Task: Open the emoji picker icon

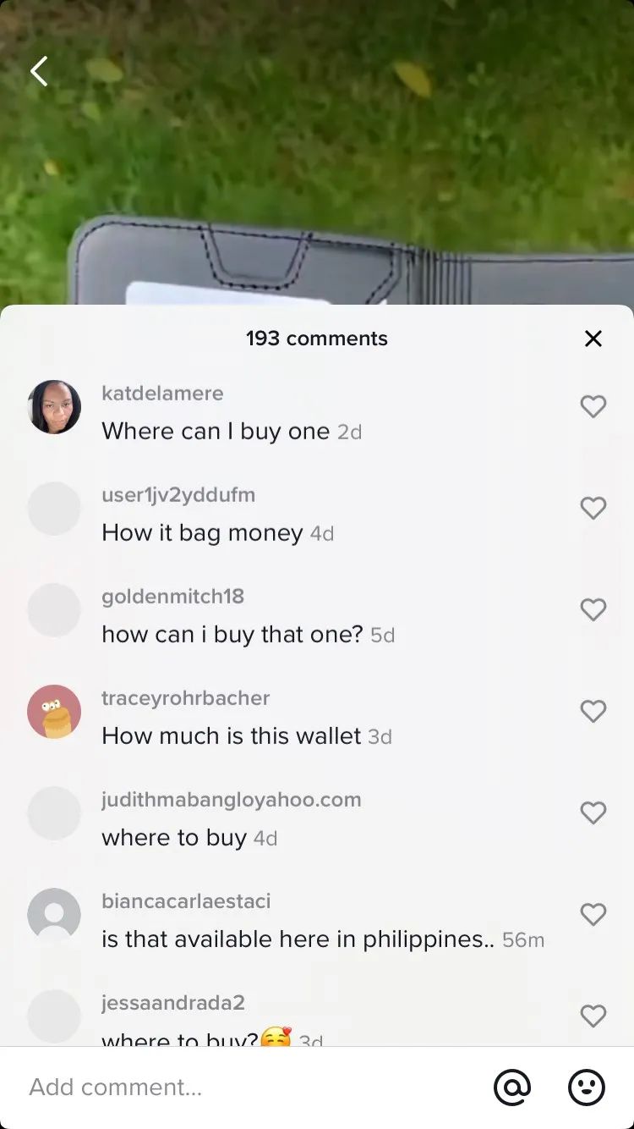Action: click(587, 1087)
